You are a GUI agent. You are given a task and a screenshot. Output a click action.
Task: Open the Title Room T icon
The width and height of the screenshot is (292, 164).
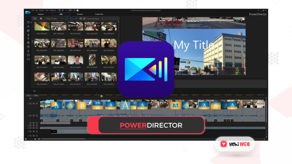28,38
